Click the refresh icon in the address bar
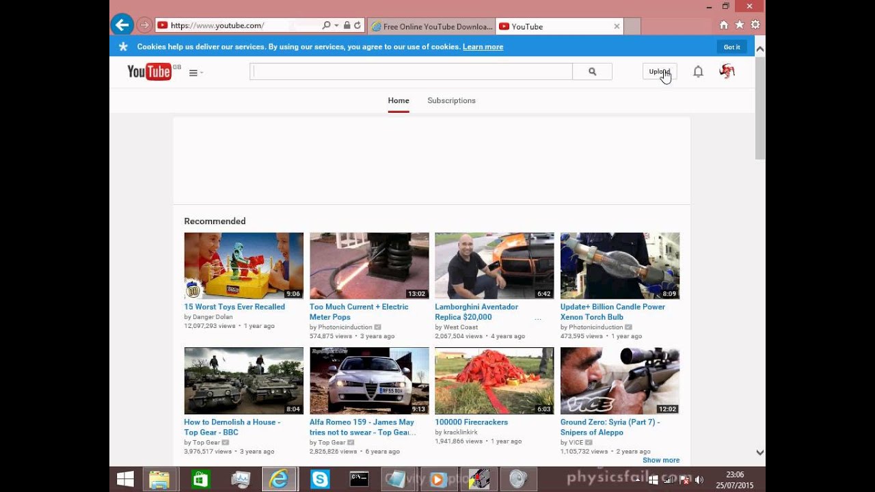The height and width of the screenshot is (492, 875). [358, 25]
